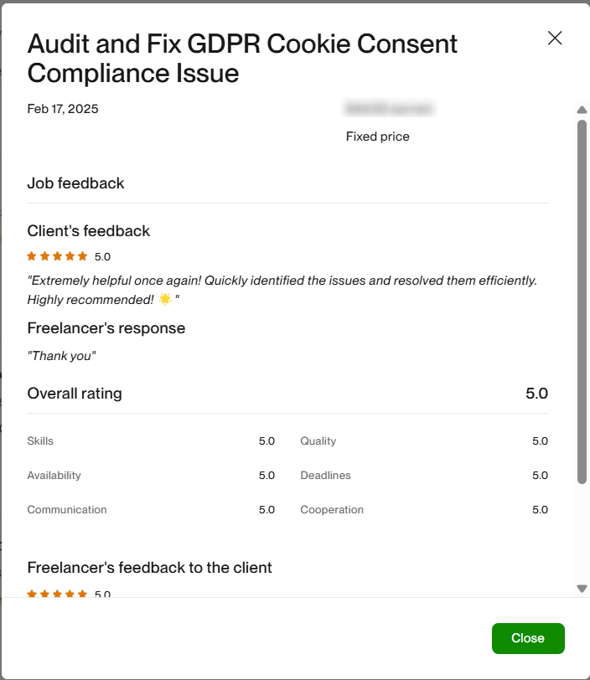
Task: Click the stars under Freelancer's feedback to the client
Action: (x=57, y=594)
